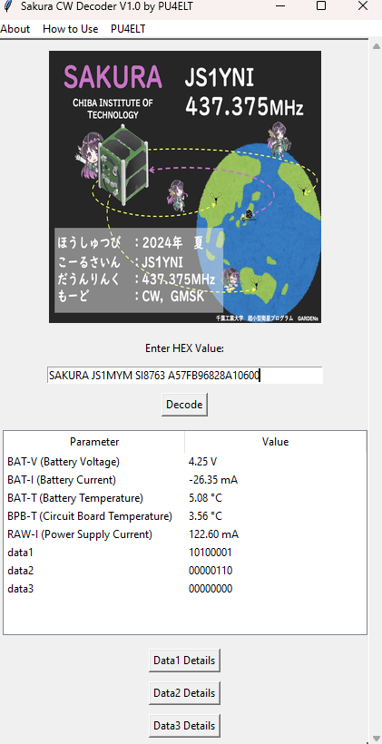Open the How to Use menu
This screenshot has height=744, width=382.
click(70, 29)
